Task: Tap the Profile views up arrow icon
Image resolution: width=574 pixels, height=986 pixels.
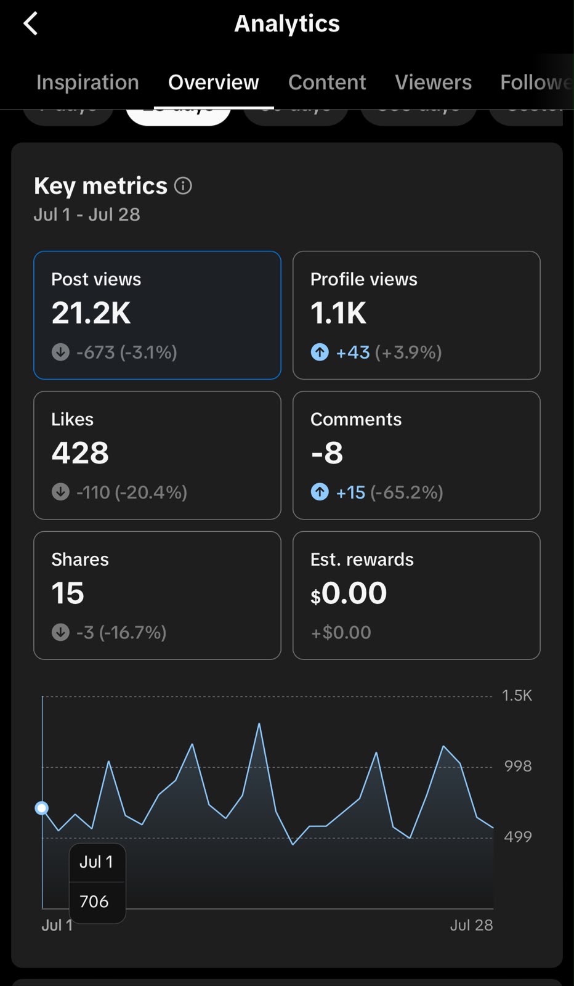Action: [x=320, y=352]
